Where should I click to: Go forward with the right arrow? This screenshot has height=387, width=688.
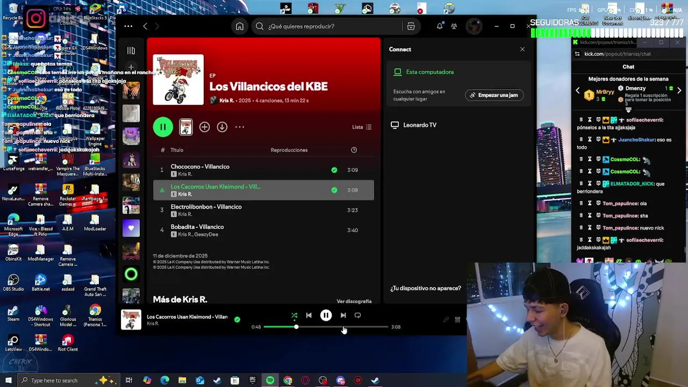(x=157, y=26)
